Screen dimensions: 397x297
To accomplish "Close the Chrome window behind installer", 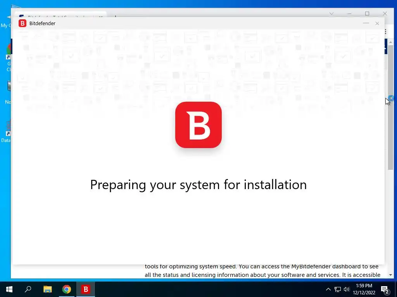I will click(385, 14).
